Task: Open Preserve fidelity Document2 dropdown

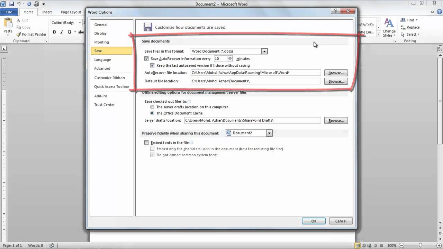Action: coord(269,133)
